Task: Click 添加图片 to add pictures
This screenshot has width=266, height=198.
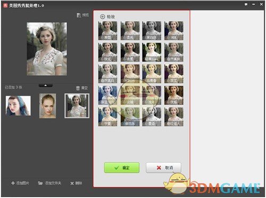Action: pyautogui.click(x=20, y=183)
